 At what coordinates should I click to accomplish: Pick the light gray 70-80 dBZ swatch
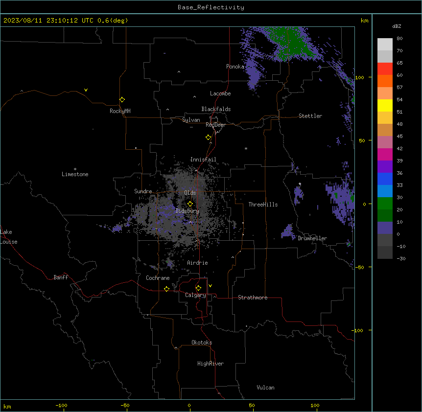(385, 45)
